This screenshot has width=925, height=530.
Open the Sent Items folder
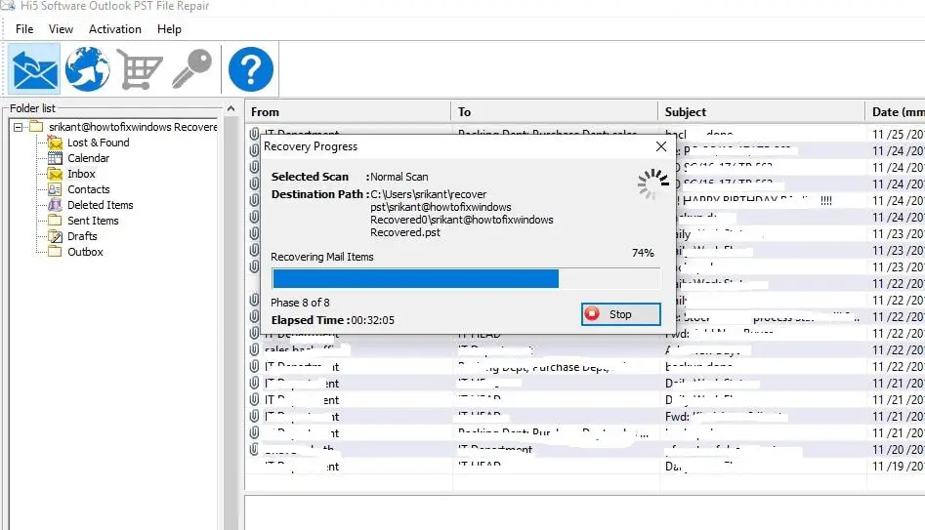(x=93, y=221)
